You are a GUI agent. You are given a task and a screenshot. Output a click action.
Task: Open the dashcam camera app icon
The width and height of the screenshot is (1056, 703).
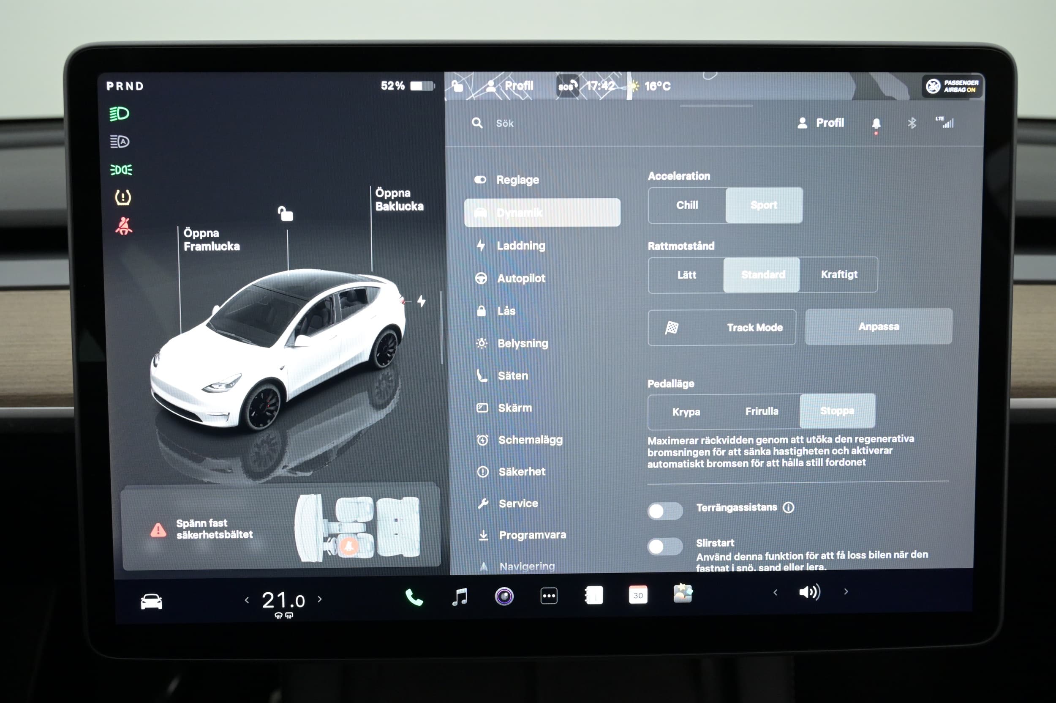click(504, 596)
